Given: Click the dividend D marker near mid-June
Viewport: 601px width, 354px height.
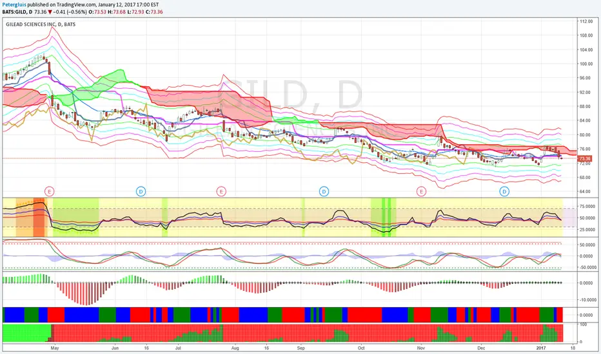Looking at the screenshot, I should tap(141, 191).
